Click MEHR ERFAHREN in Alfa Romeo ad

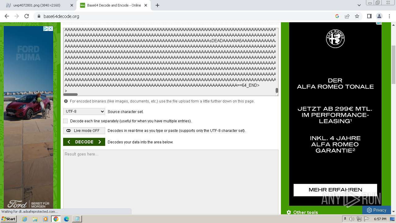[335, 190]
